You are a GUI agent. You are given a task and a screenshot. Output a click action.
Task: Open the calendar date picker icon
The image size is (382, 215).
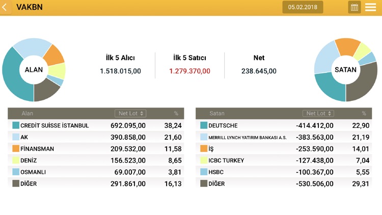[354, 7]
